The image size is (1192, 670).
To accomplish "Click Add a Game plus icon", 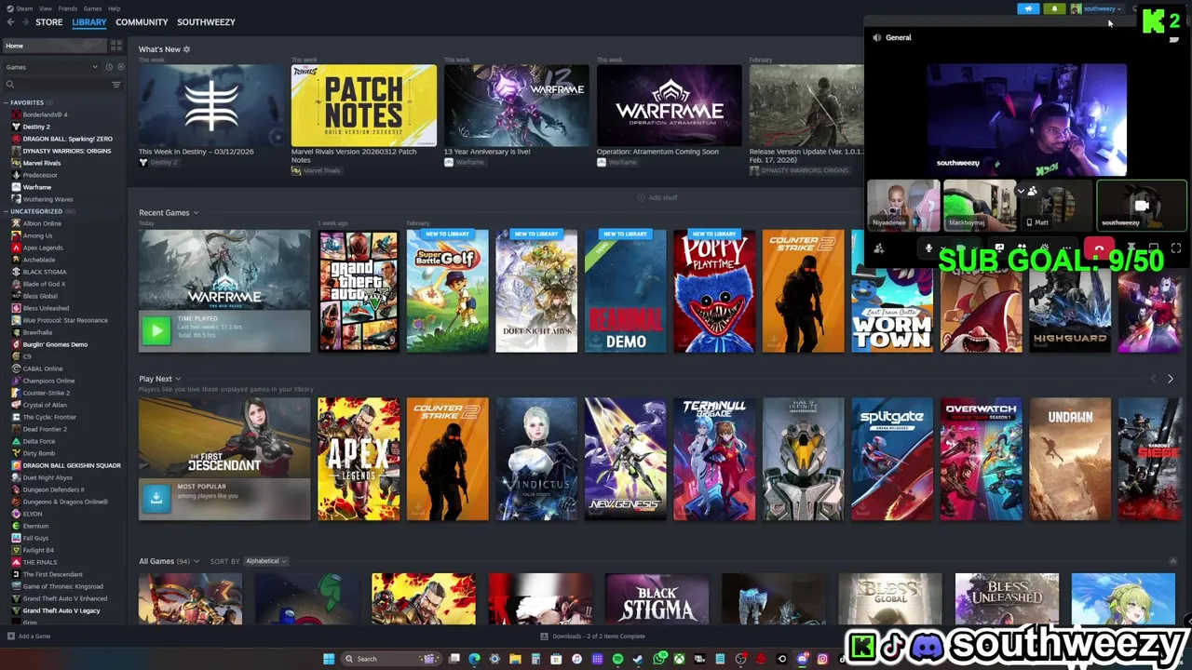I will click(10, 636).
